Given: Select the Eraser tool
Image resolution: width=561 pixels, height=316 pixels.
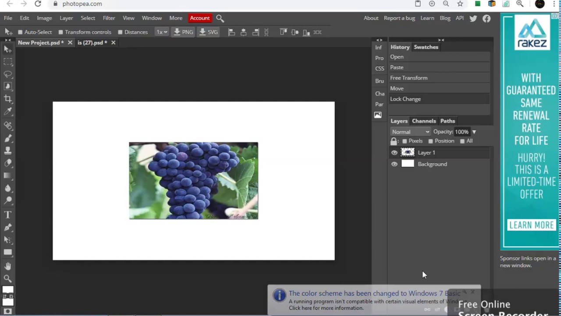Looking at the screenshot, I should pos(8,163).
